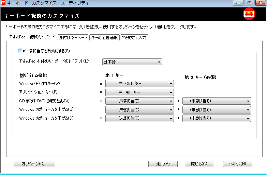Click the 第 2 キー (必須) column header
Screen dimensions: 267x175
tap(201, 77)
